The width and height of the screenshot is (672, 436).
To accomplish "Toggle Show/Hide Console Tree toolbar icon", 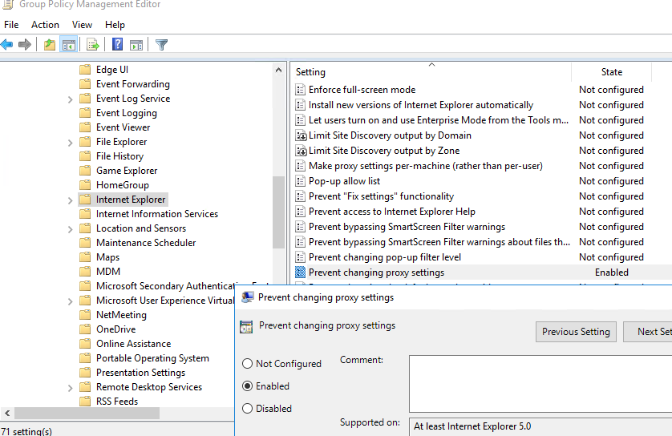I will (x=69, y=45).
